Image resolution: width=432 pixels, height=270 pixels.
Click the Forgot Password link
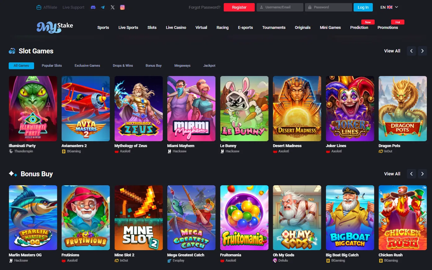[205, 7]
